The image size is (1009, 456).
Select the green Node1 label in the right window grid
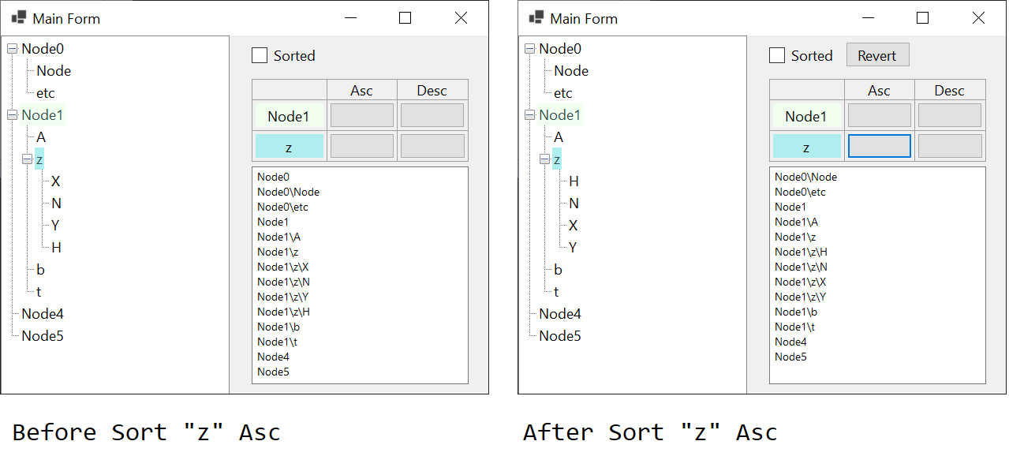(806, 116)
